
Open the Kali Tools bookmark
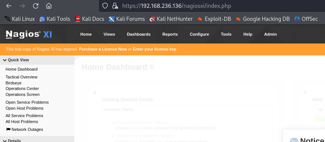(55, 19)
